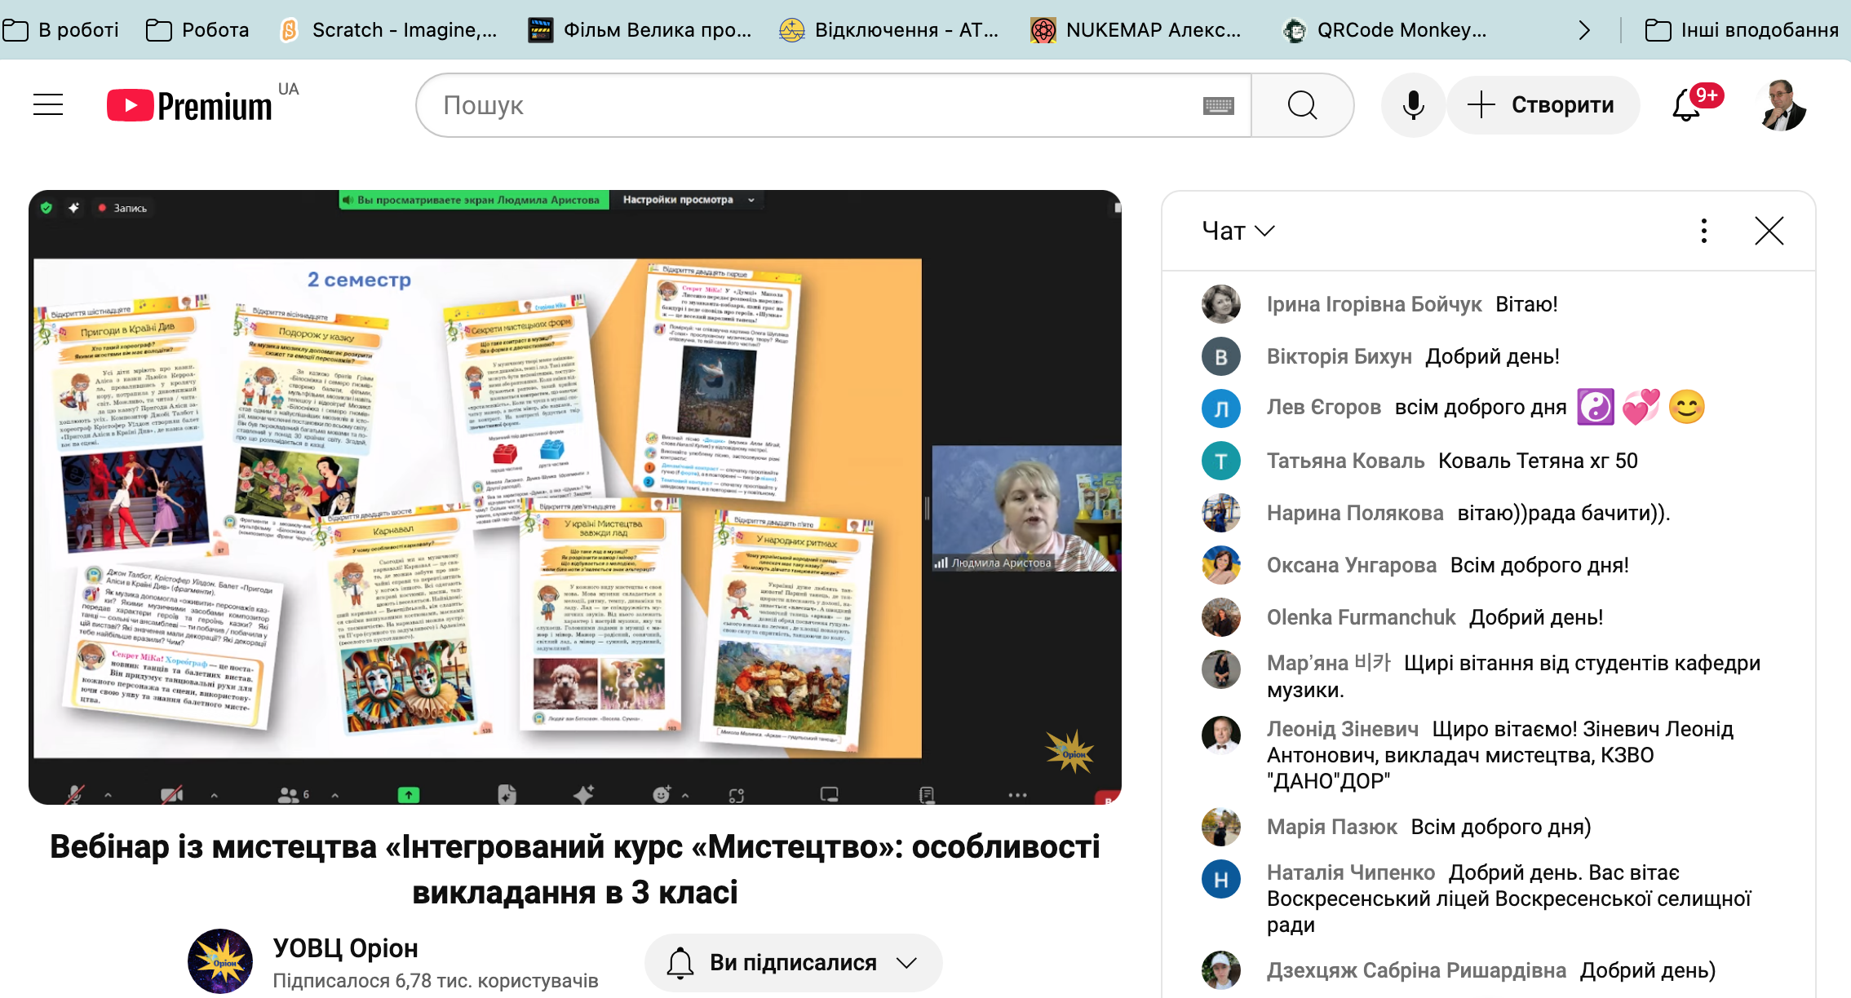Click the Створити create button
The image size is (1851, 998).
tap(1543, 105)
